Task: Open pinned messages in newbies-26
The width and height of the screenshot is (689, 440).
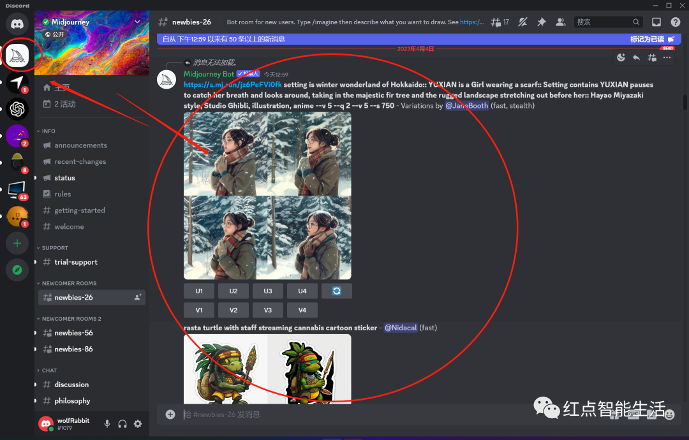Action: click(x=542, y=21)
